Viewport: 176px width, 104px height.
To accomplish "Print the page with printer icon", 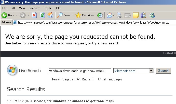I will [119, 15].
